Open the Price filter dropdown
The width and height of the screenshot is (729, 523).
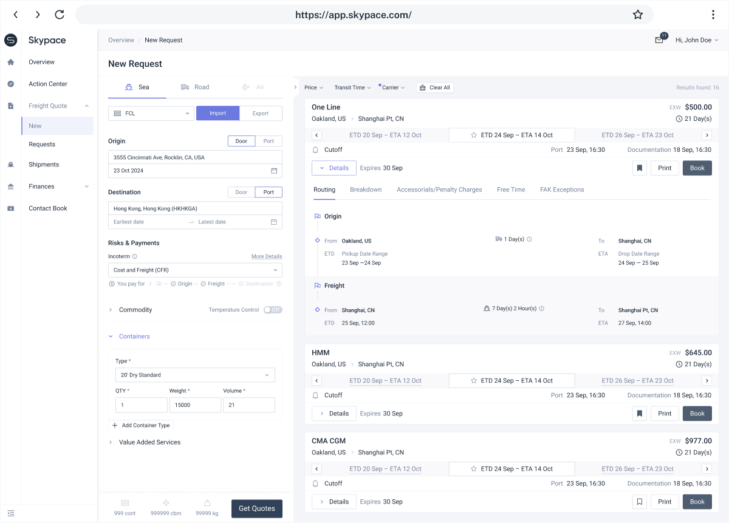coord(314,87)
